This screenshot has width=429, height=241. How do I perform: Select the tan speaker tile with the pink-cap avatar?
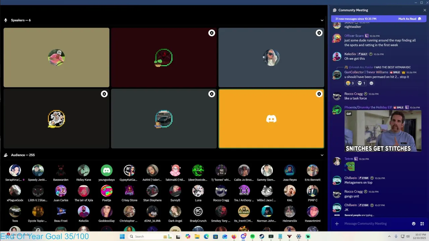[56, 58]
